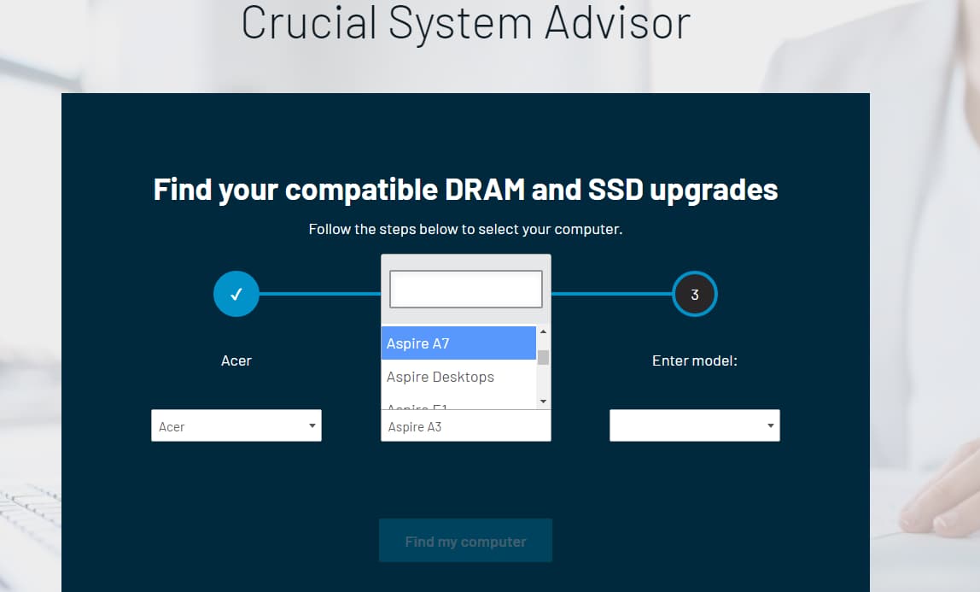980x592 pixels.
Task: Click the Enter model: label
Action: [x=694, y=360]
